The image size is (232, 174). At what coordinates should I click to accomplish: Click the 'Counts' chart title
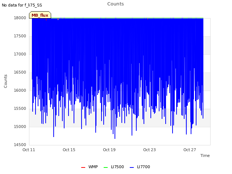[116, 4]
